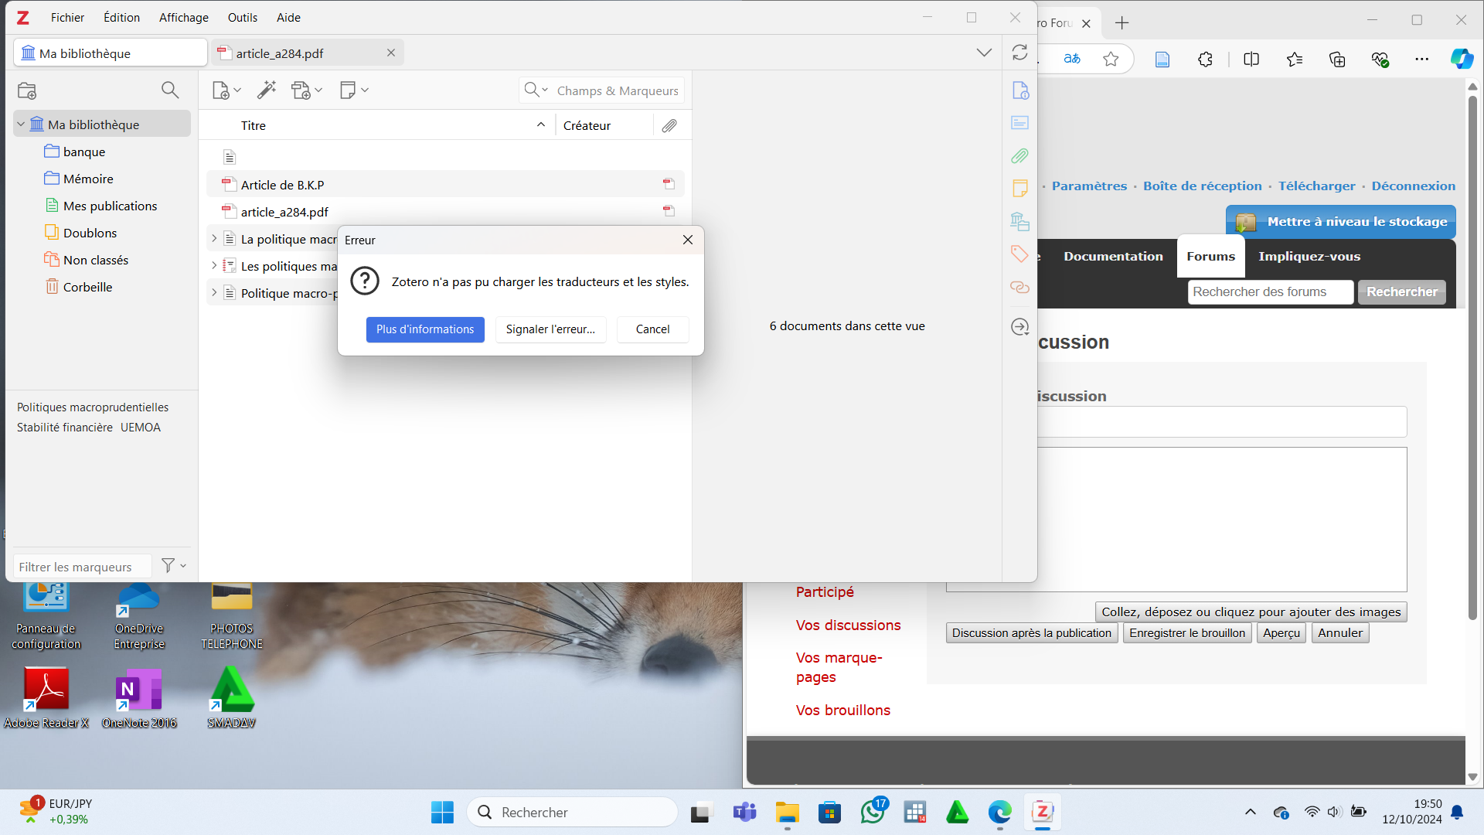Open the new item dropdown arrow

[237, 90]
